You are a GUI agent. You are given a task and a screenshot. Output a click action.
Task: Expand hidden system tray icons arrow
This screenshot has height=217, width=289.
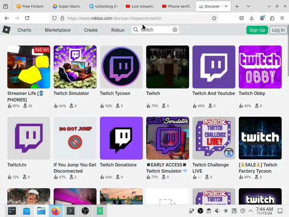pyautogui.click(x=251, y=211)
